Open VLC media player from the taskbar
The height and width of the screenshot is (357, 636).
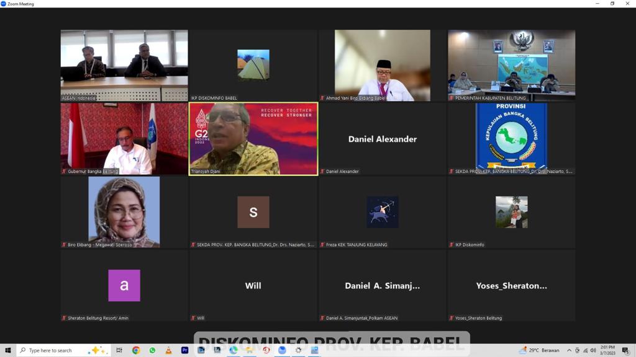click(168, 350)
